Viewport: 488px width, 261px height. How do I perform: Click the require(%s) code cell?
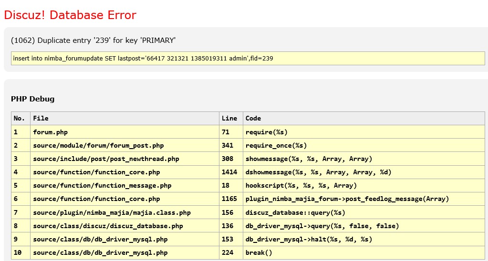click(x=266, y=132)
